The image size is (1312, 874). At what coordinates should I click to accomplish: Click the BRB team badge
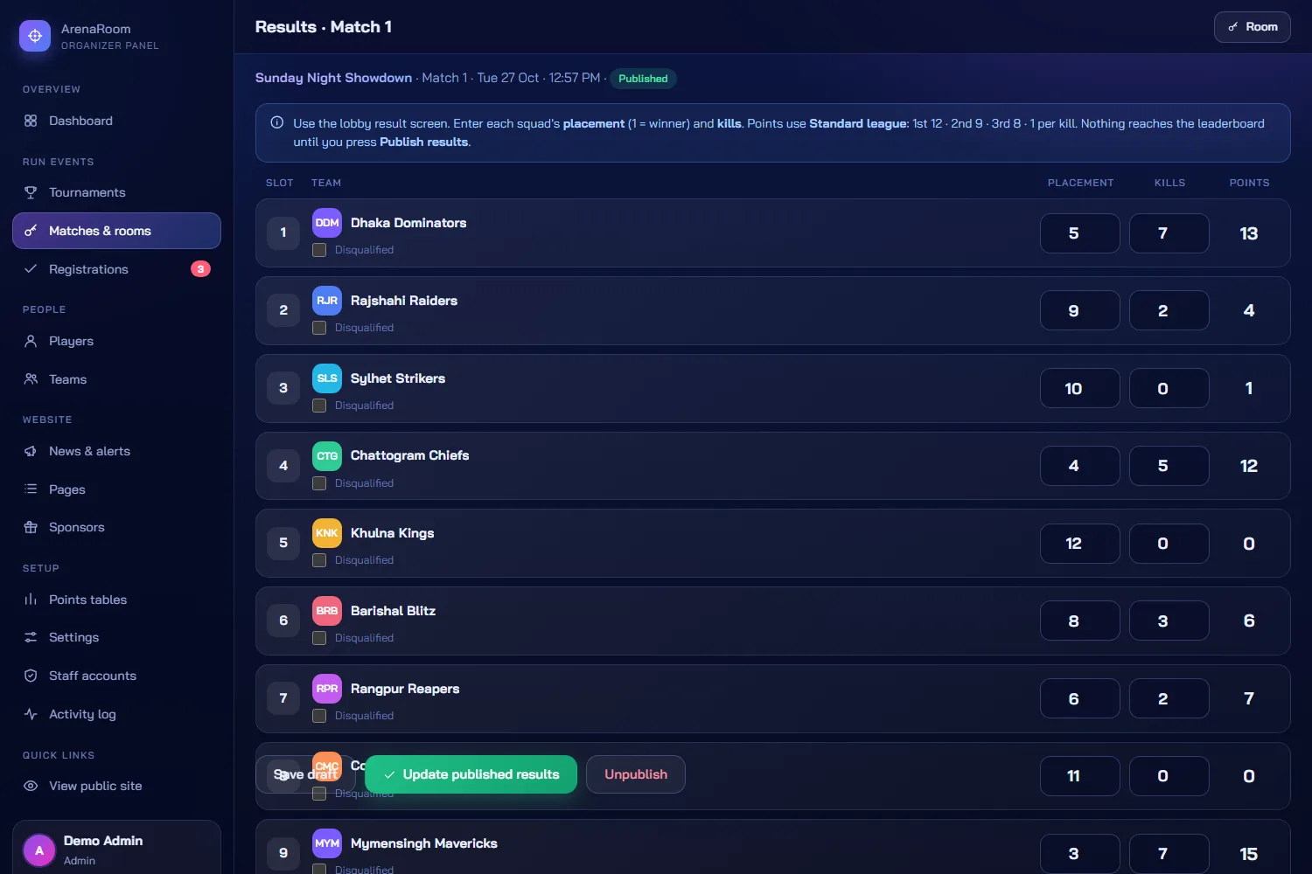pyautogui.click(x=327, y=611)
